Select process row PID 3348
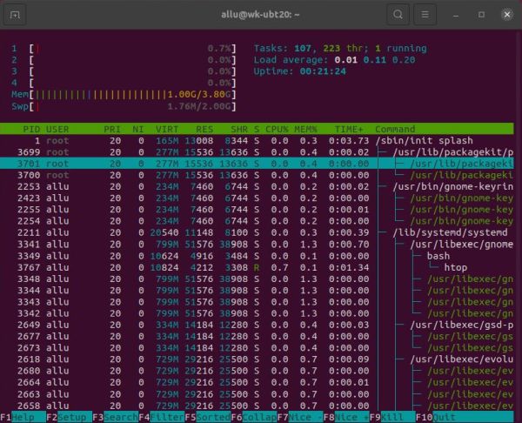This screenshot has height=423, width=522. (257, 279)
